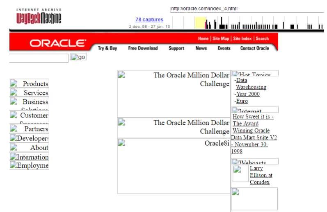Open the Euro link
Screen dimensions: 327x212
(x=242, y=101)
